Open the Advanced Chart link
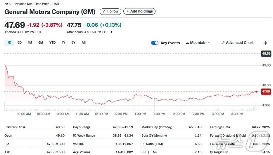 (x=239, y=43)
